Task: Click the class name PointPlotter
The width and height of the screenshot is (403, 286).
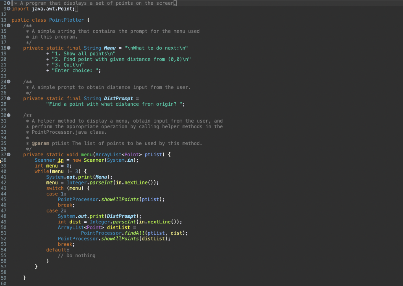Action: tap(66, 20)
